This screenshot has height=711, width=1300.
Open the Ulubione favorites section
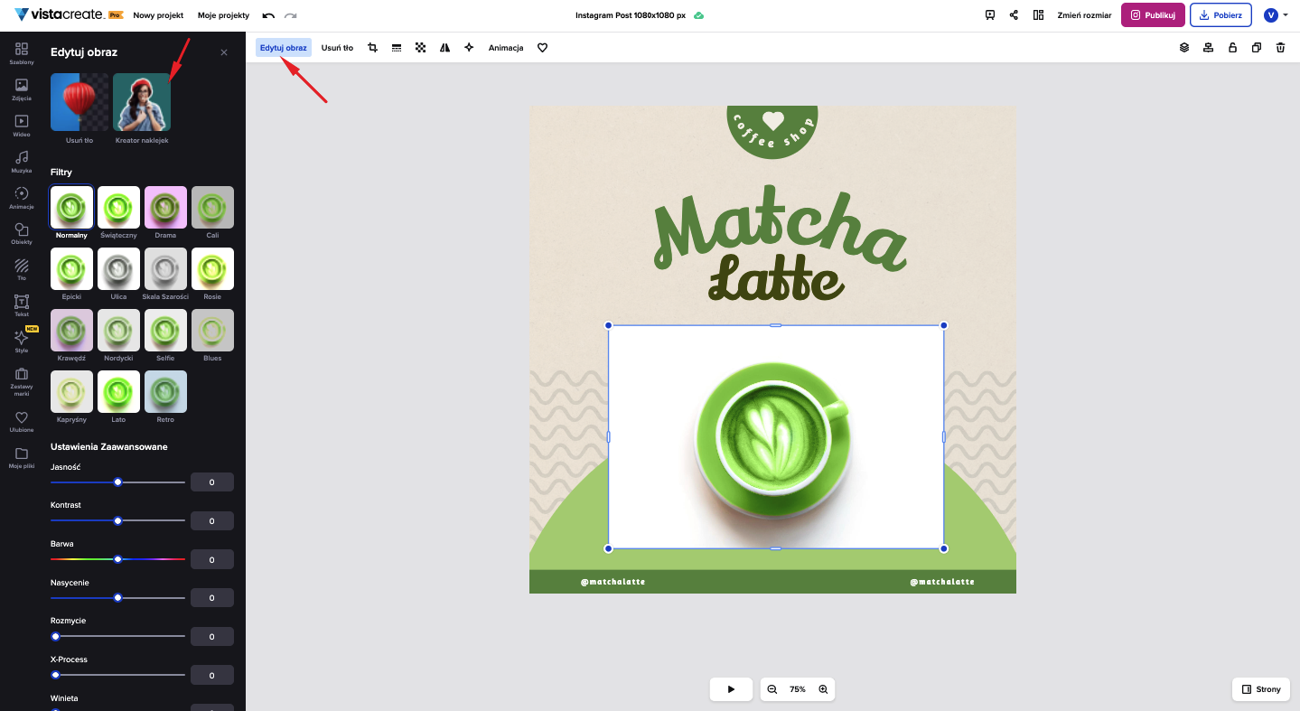22,421
